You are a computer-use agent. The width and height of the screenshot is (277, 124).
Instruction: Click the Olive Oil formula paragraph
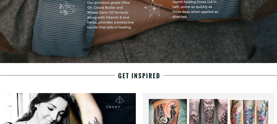tap(111, 15)
